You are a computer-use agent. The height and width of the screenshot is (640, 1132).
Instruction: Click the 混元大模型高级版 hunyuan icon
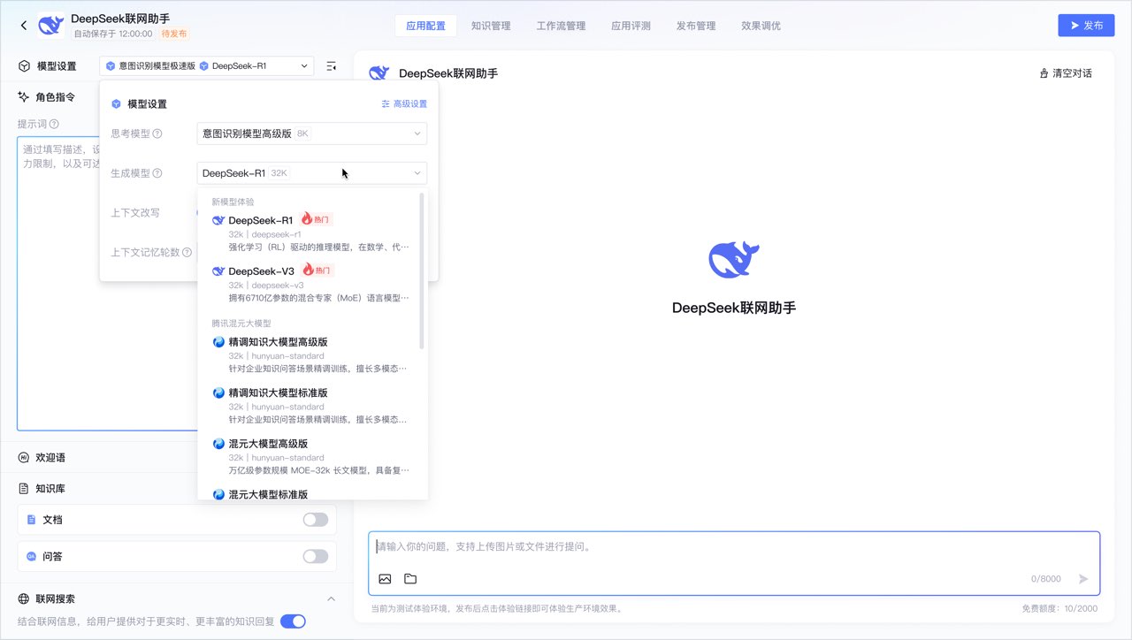tap(218, 444)
